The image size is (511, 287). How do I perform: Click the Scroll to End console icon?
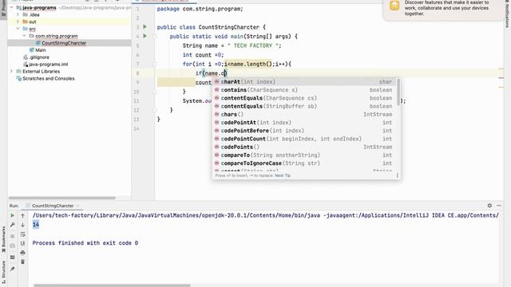pos(23,243)
